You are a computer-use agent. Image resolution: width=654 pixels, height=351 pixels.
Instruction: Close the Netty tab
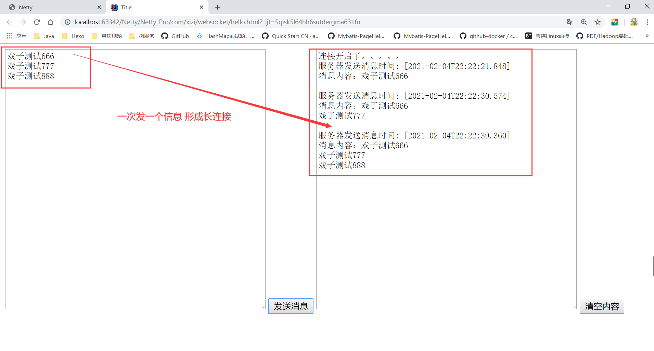pos(99,7)
